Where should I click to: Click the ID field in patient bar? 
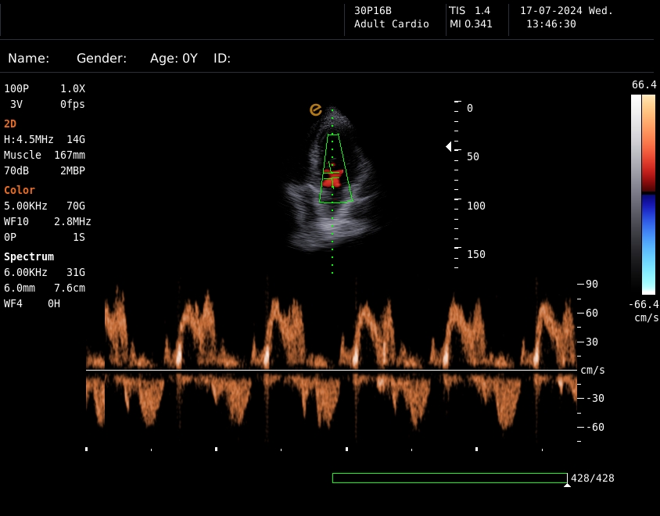point(222,59)
